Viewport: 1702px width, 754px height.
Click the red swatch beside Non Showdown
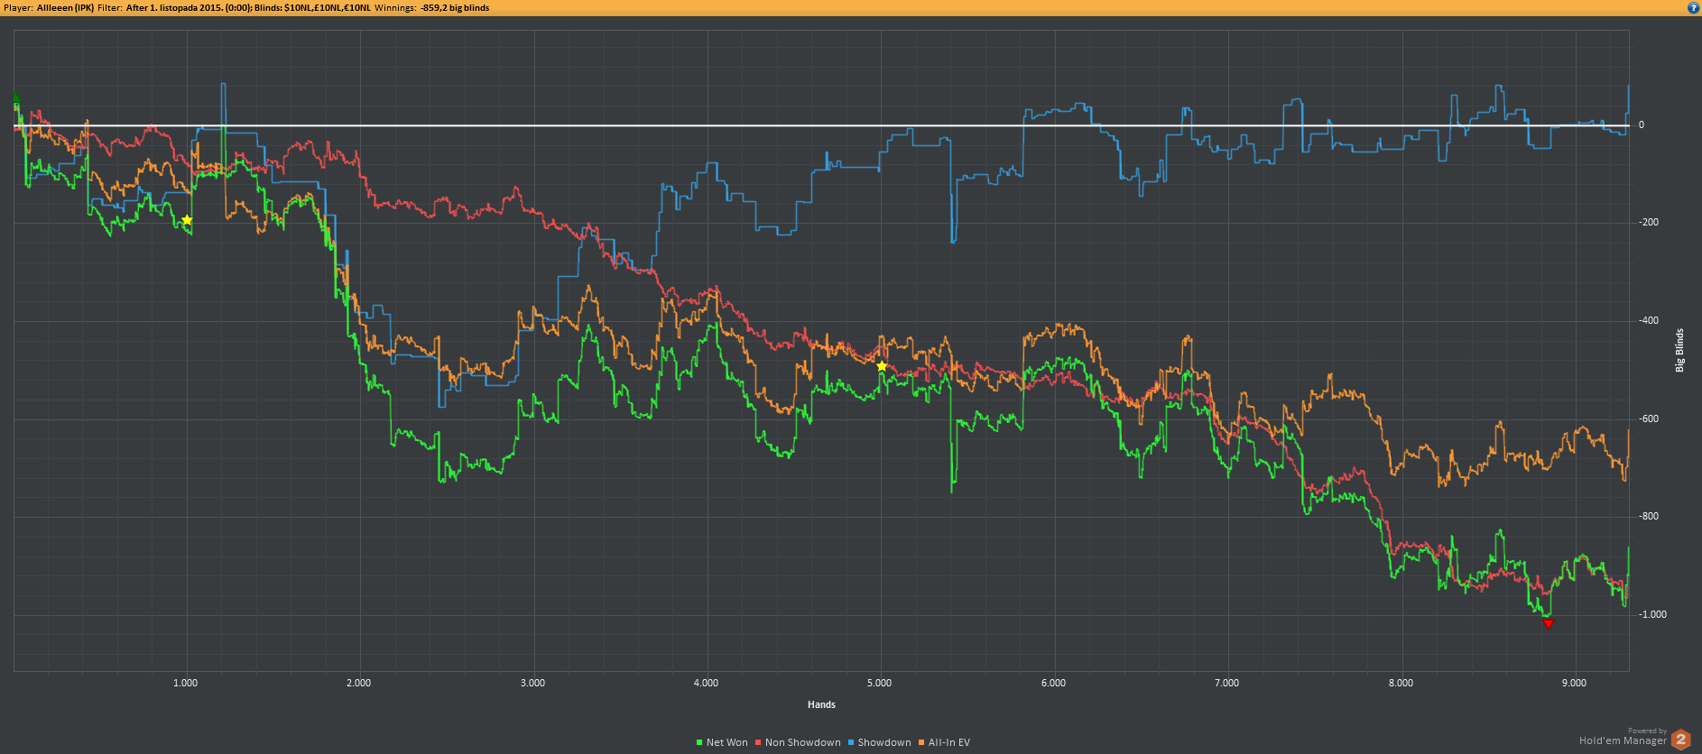pyautogui.click(x=758, y=742)
